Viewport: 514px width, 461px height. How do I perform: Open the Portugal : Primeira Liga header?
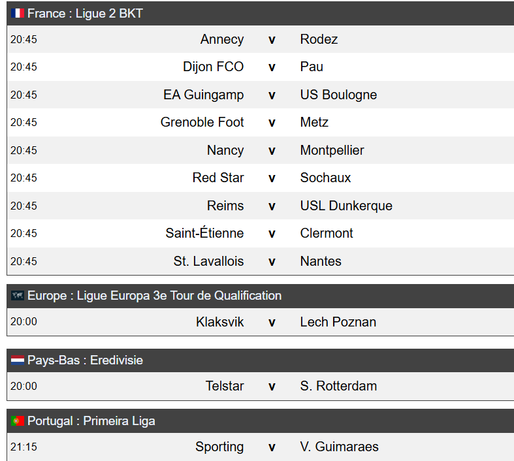[261, 421]
